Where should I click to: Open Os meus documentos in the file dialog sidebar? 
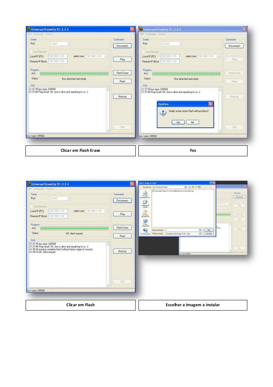[x=145, y=213]
